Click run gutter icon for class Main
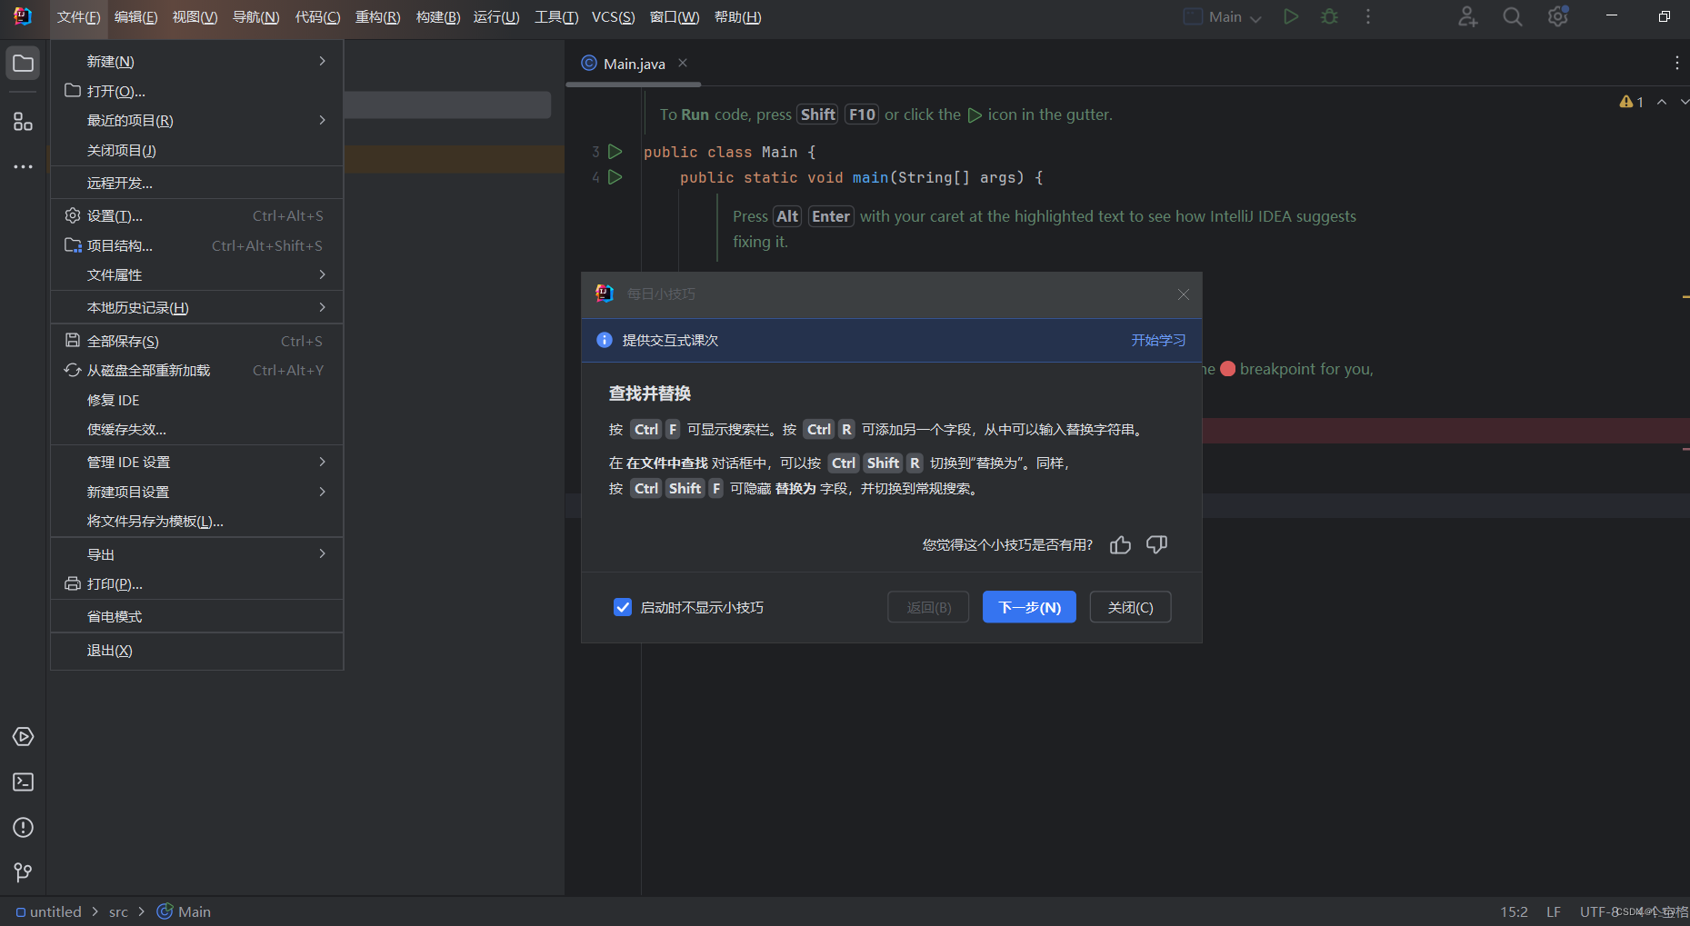This screenshot has width=1690, height=926. [x=615, y=152]
